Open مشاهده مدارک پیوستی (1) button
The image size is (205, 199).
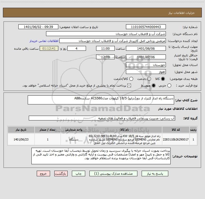point(113,174)
